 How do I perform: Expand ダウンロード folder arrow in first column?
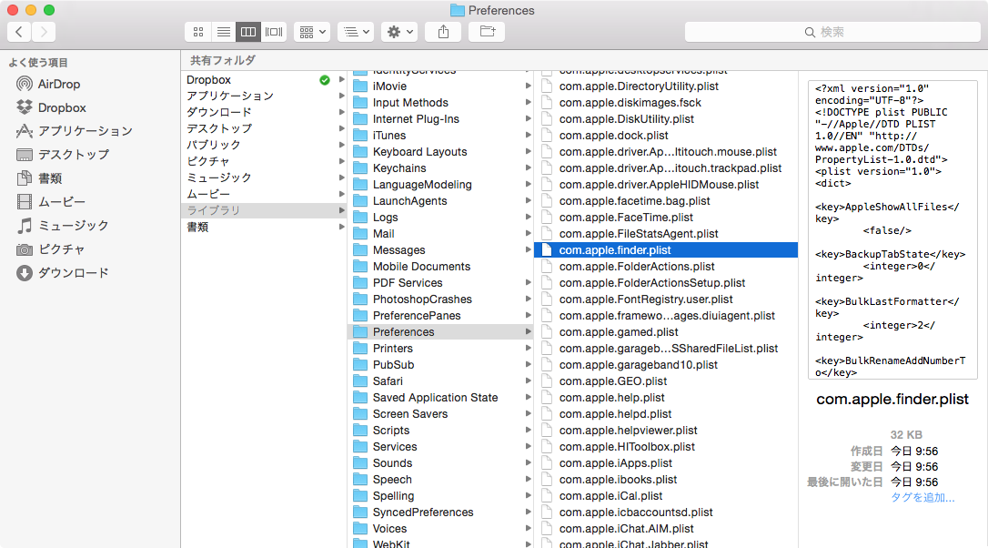pos(342,112)
